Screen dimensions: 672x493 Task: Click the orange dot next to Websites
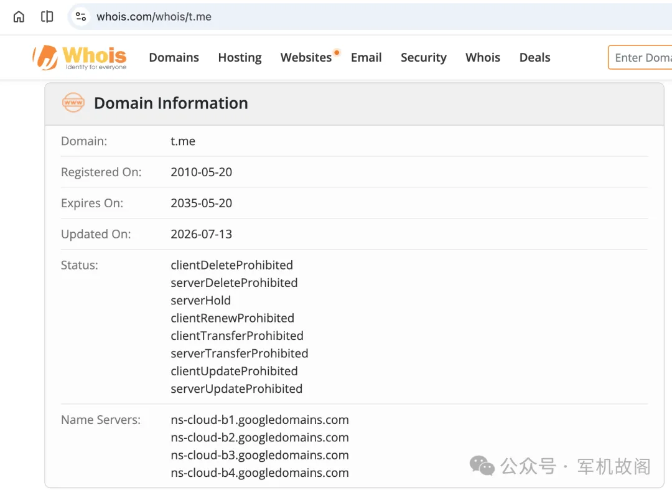(x=337, y=53)
